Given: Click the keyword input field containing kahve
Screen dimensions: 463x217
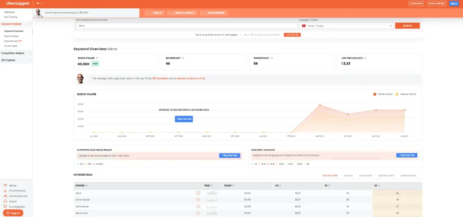Looking at the screenshot, I should point(187,26).
